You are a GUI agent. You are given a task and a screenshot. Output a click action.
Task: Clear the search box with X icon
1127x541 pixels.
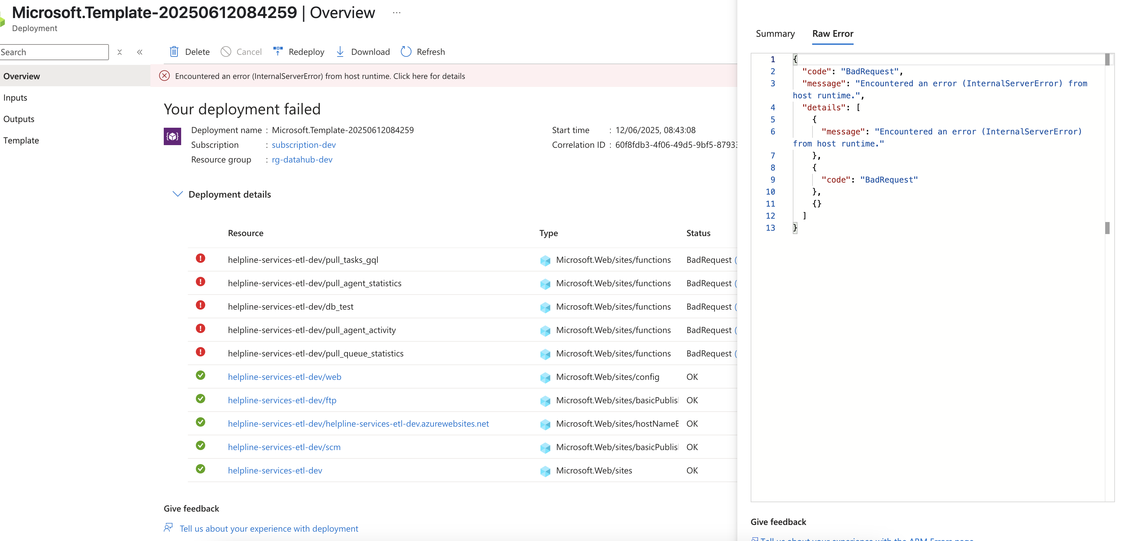tap(119, 52)
